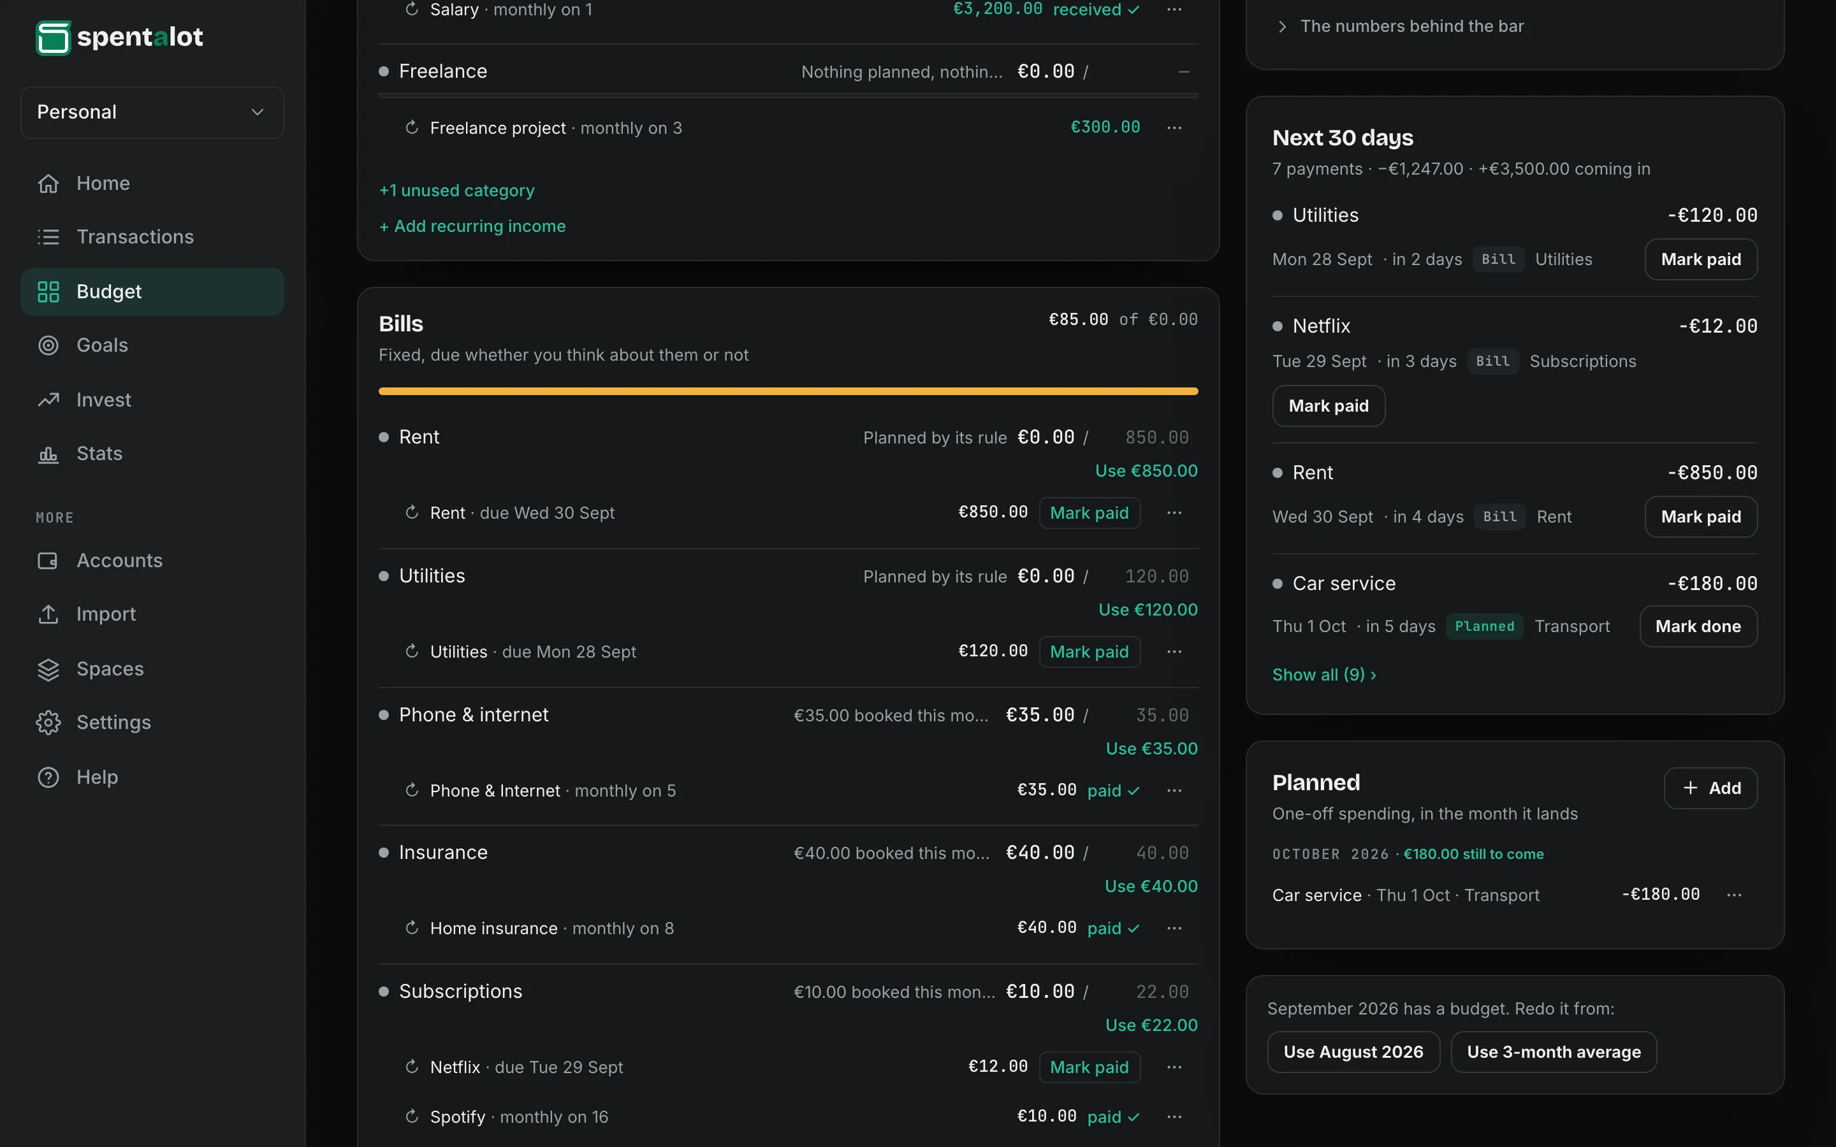
Task: Click the Settings gear icon
Action: [48, 722]
